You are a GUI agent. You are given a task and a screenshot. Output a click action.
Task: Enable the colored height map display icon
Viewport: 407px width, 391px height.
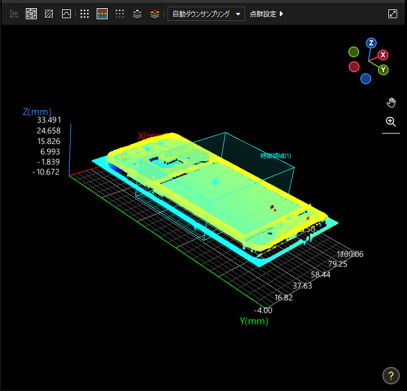[x=102, y=14]
